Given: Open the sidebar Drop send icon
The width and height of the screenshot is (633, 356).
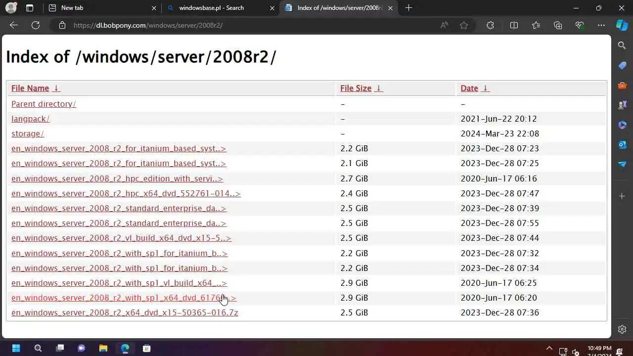Looking at the screenshot, I should tap(622, 164).
